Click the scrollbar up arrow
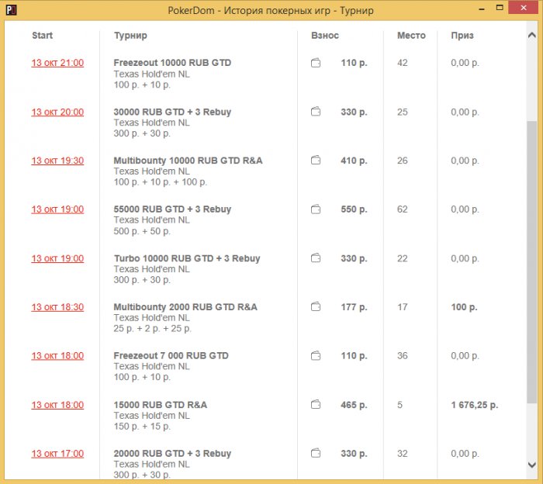Viewport: 543px width, 484px height. click(532, 36)
